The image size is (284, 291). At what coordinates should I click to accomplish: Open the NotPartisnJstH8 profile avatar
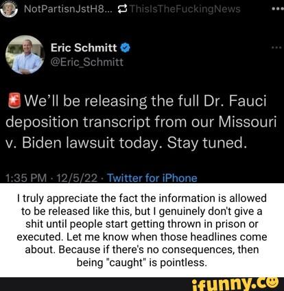9,9
